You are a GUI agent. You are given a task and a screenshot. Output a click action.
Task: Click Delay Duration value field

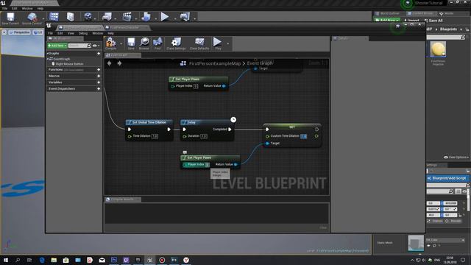point(204,136)
